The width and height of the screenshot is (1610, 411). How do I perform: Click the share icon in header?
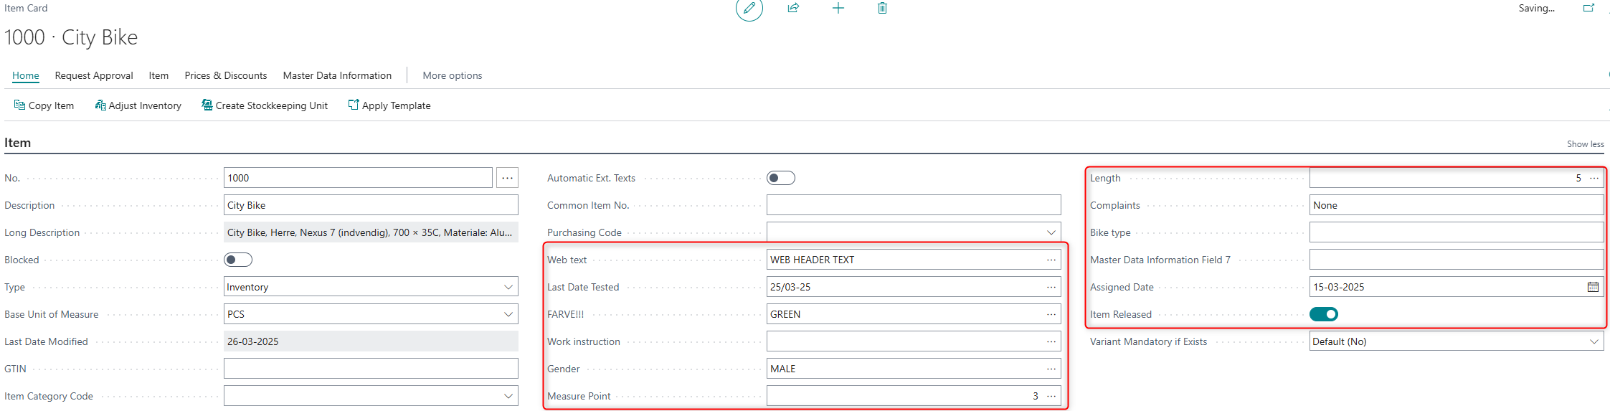coord(793,9)
